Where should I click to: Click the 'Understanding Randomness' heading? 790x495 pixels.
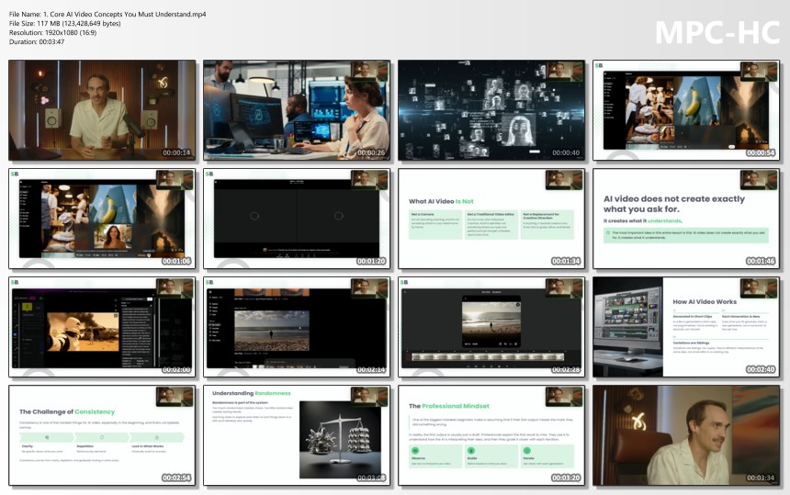pyautogui.click(x=252, y=393)
